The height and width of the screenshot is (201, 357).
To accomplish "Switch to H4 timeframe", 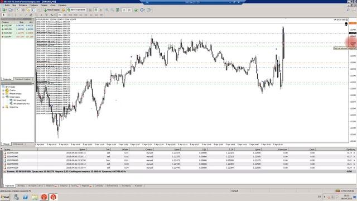I will pyautogui.click(x=86, y=15).
